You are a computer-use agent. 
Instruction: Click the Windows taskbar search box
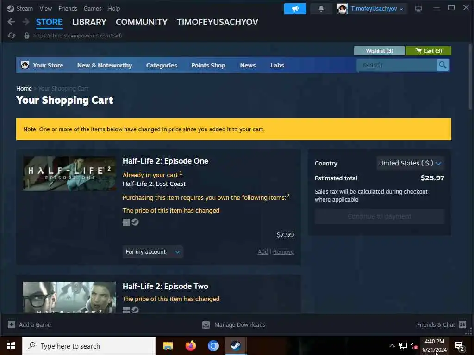point(89,346)
